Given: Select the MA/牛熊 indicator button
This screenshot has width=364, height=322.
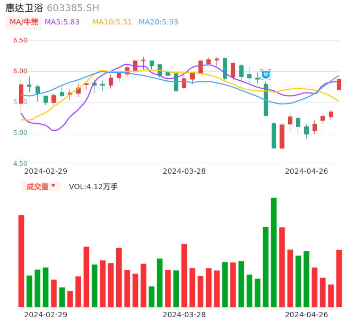Looking at the screenshot, I should [x=24, y=22].
